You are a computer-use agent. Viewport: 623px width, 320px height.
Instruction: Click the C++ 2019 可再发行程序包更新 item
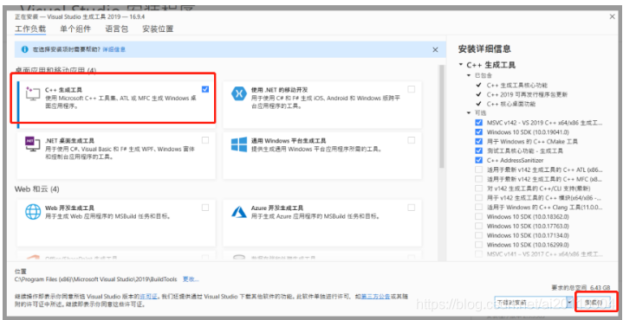pos(527,94)
